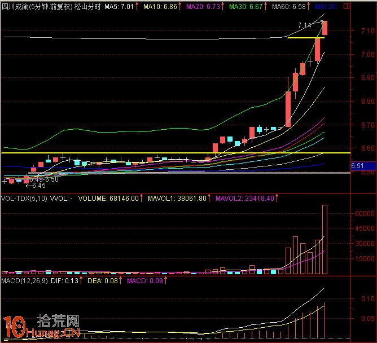Image resolution: width=377 pixels, height=343 pixels.
Task: Click the magenta MAVOL2: 23418.40 readout
Action: (x=245, y=199)
